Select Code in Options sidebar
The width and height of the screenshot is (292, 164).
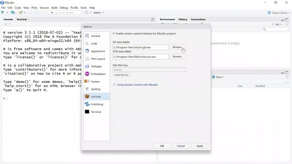[97, 44]
